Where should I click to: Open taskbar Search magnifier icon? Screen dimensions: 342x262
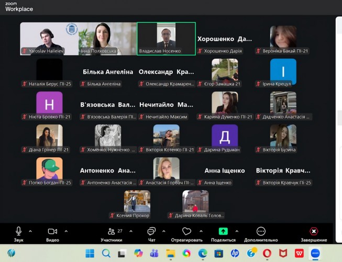[x=106, y=253]
